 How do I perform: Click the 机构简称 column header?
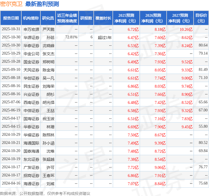(x=31, y=18)
